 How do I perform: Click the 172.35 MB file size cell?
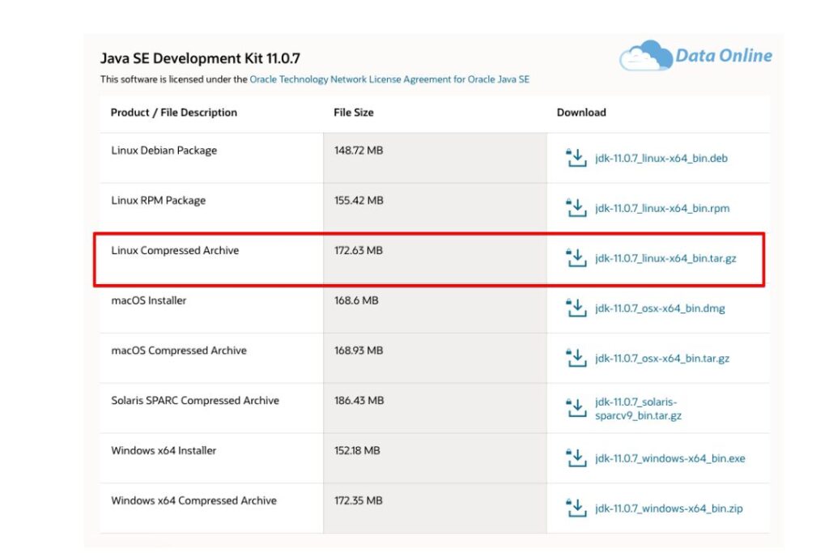point(435,508)
